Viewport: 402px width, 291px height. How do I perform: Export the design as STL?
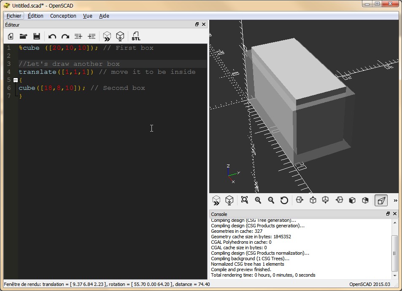coord(136,36)
